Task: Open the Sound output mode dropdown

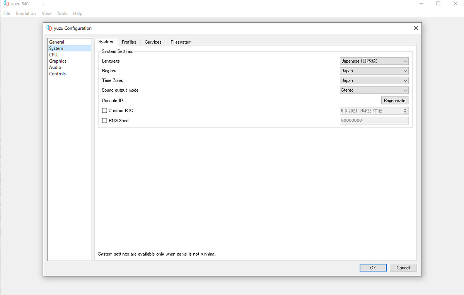Action: pyautogui.click(x=374, y=90)
